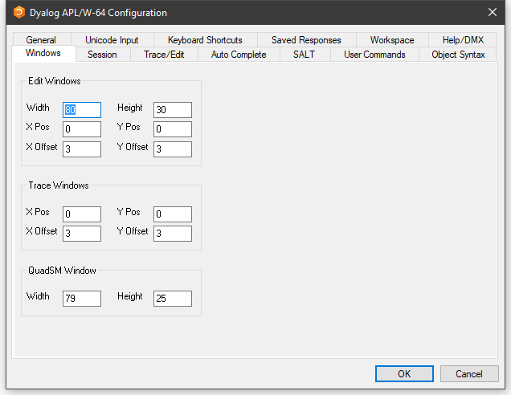Switch to the Unicode Input tab
Image resolution: width=511 pixels, height=395 pixels.
[112, 40]
